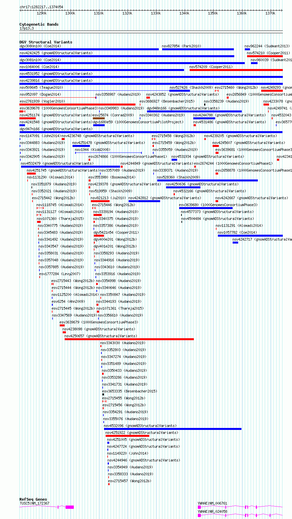Click nsv4532096 gnomAD variant label
The width and height of the screenshot is (292, 519).
coord(140,426)
